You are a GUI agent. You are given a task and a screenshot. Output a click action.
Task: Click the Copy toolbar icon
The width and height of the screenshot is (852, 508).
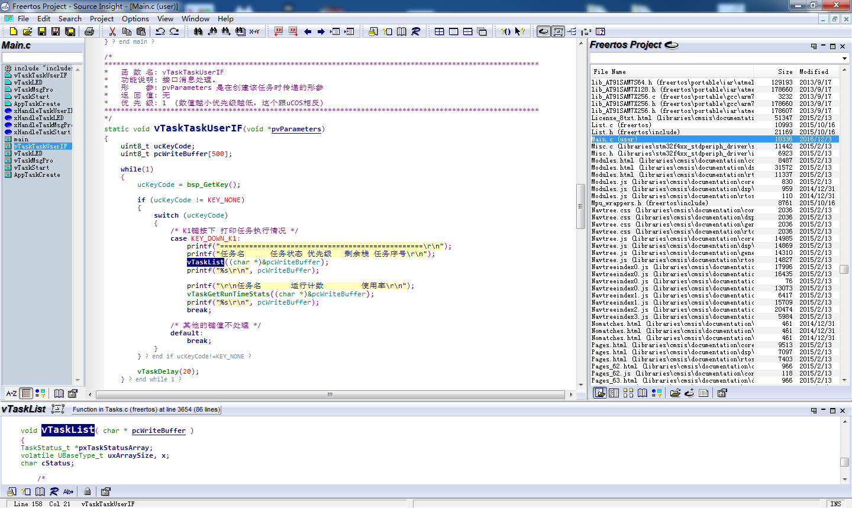127,31
